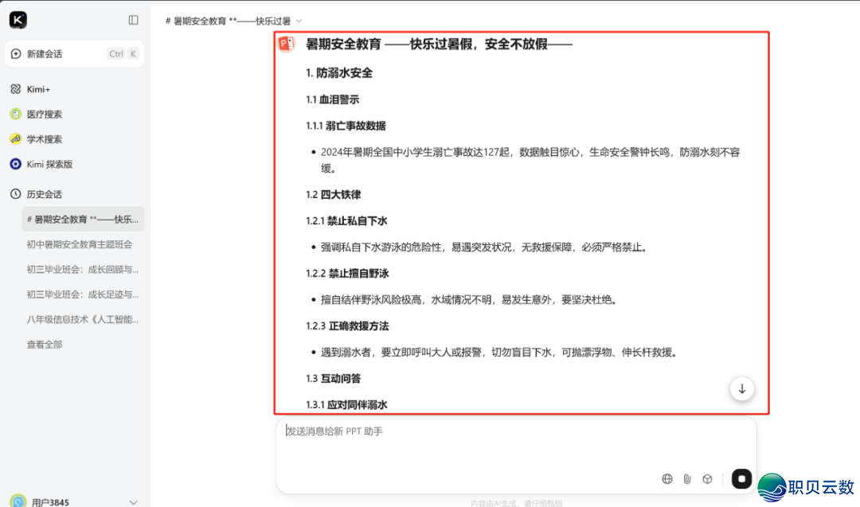860x507 pixels.
Task: Click the conversation title # 暑期安全教育 **——快乐过暑
Action: [229, 21]
